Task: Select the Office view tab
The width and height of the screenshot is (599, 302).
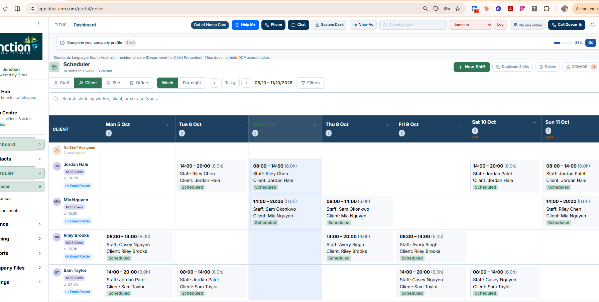Action: 139,83
